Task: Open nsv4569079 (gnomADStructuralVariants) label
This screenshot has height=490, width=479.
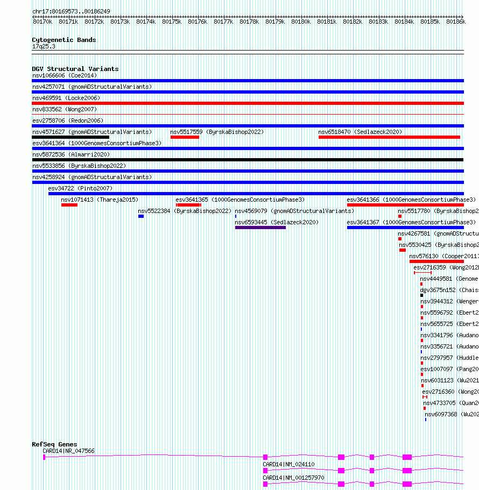Action: tap(294, 211)
